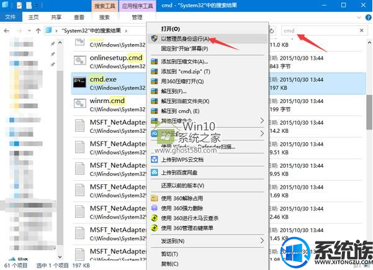
Task: Choose 打开(O) in context menu
Action: 207,29
